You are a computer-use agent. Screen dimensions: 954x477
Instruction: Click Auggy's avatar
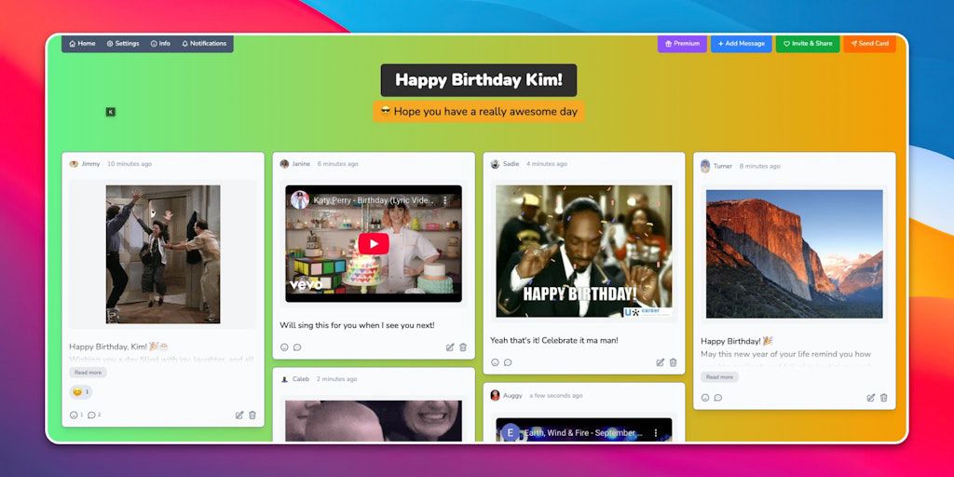(x=496, y=395)
